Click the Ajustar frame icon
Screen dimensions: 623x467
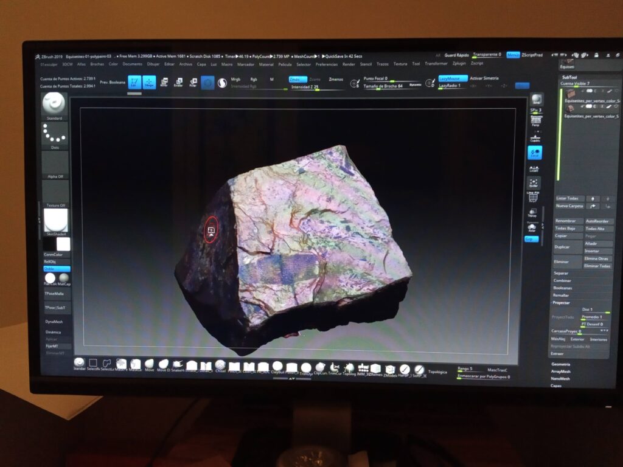point(533,182)
